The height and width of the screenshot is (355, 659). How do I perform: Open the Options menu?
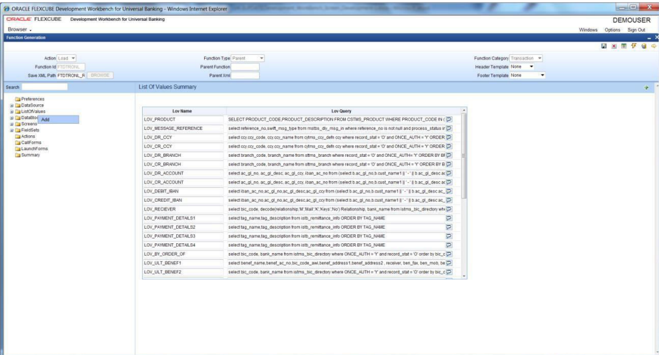[612, 30]
